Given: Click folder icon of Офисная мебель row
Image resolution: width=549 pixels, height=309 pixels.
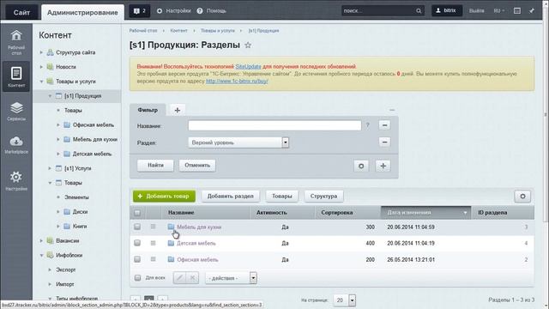Looking at the screenshot, I should coord(171,259).
